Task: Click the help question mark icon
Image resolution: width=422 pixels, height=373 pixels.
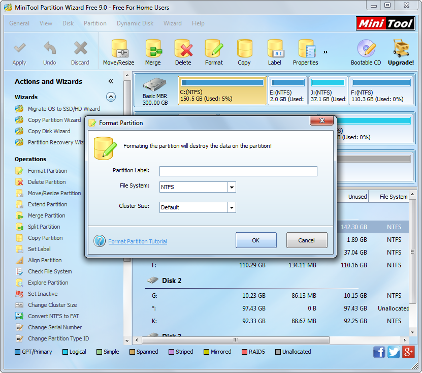Action: (x=100, y=241)
